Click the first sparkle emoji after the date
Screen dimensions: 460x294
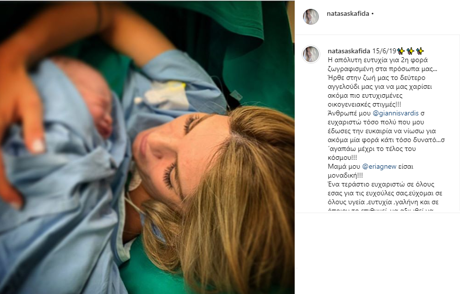[x=400, y=51]
